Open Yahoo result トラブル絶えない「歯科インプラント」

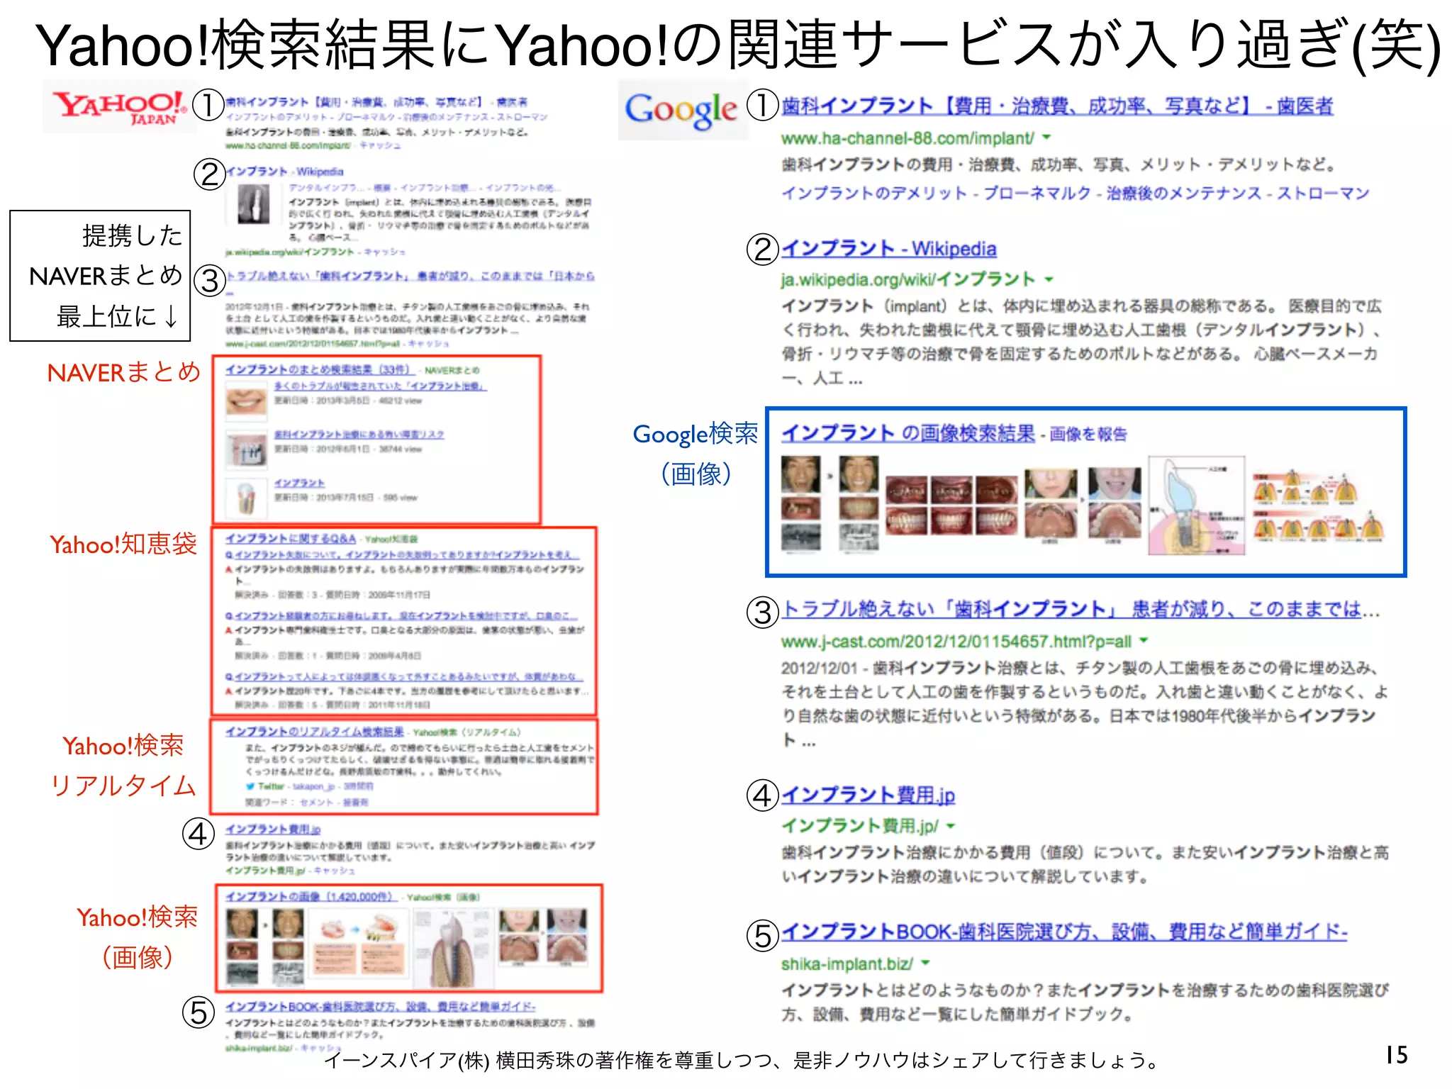click(410, 276)
